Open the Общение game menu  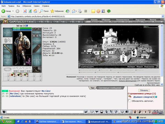click(106, 20)
